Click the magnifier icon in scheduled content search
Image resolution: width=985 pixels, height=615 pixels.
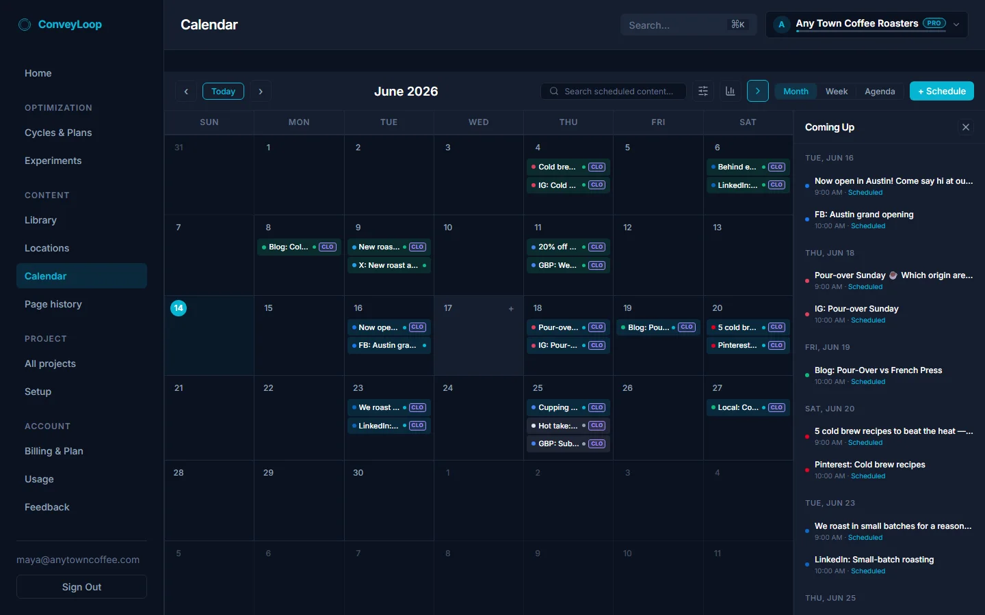pos(554,92)
